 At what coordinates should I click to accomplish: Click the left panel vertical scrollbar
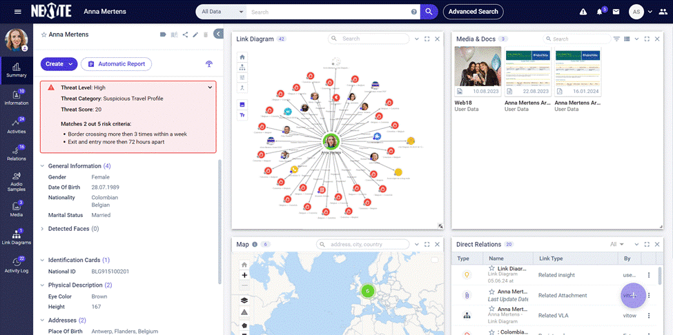pyautogui.click(x=220, y=222)
